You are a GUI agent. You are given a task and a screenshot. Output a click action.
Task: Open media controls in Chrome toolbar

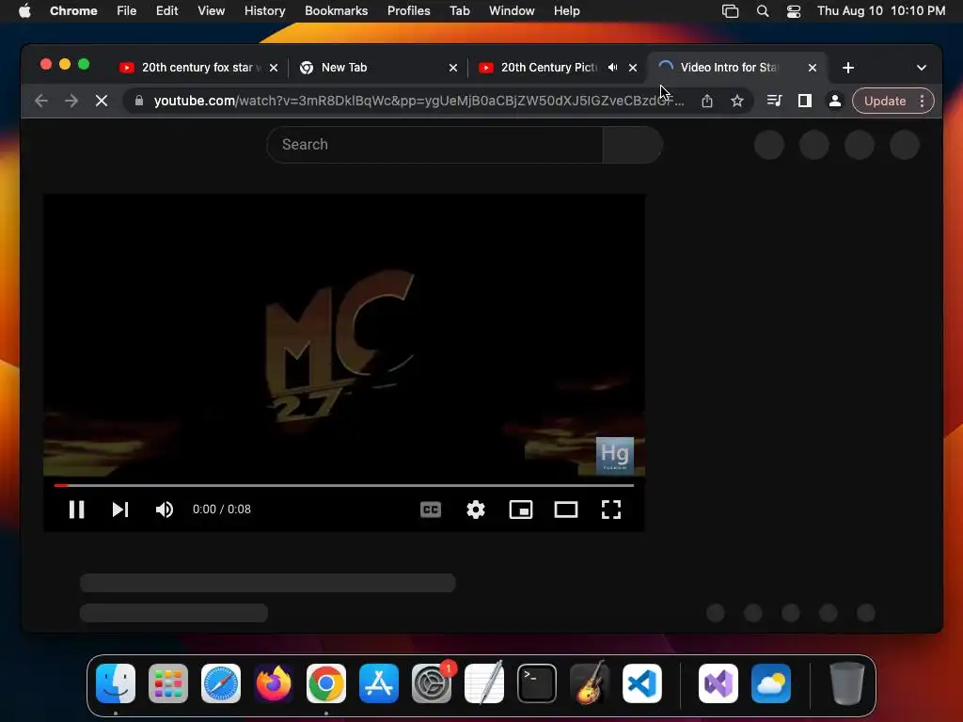click(x=775, y=101)
